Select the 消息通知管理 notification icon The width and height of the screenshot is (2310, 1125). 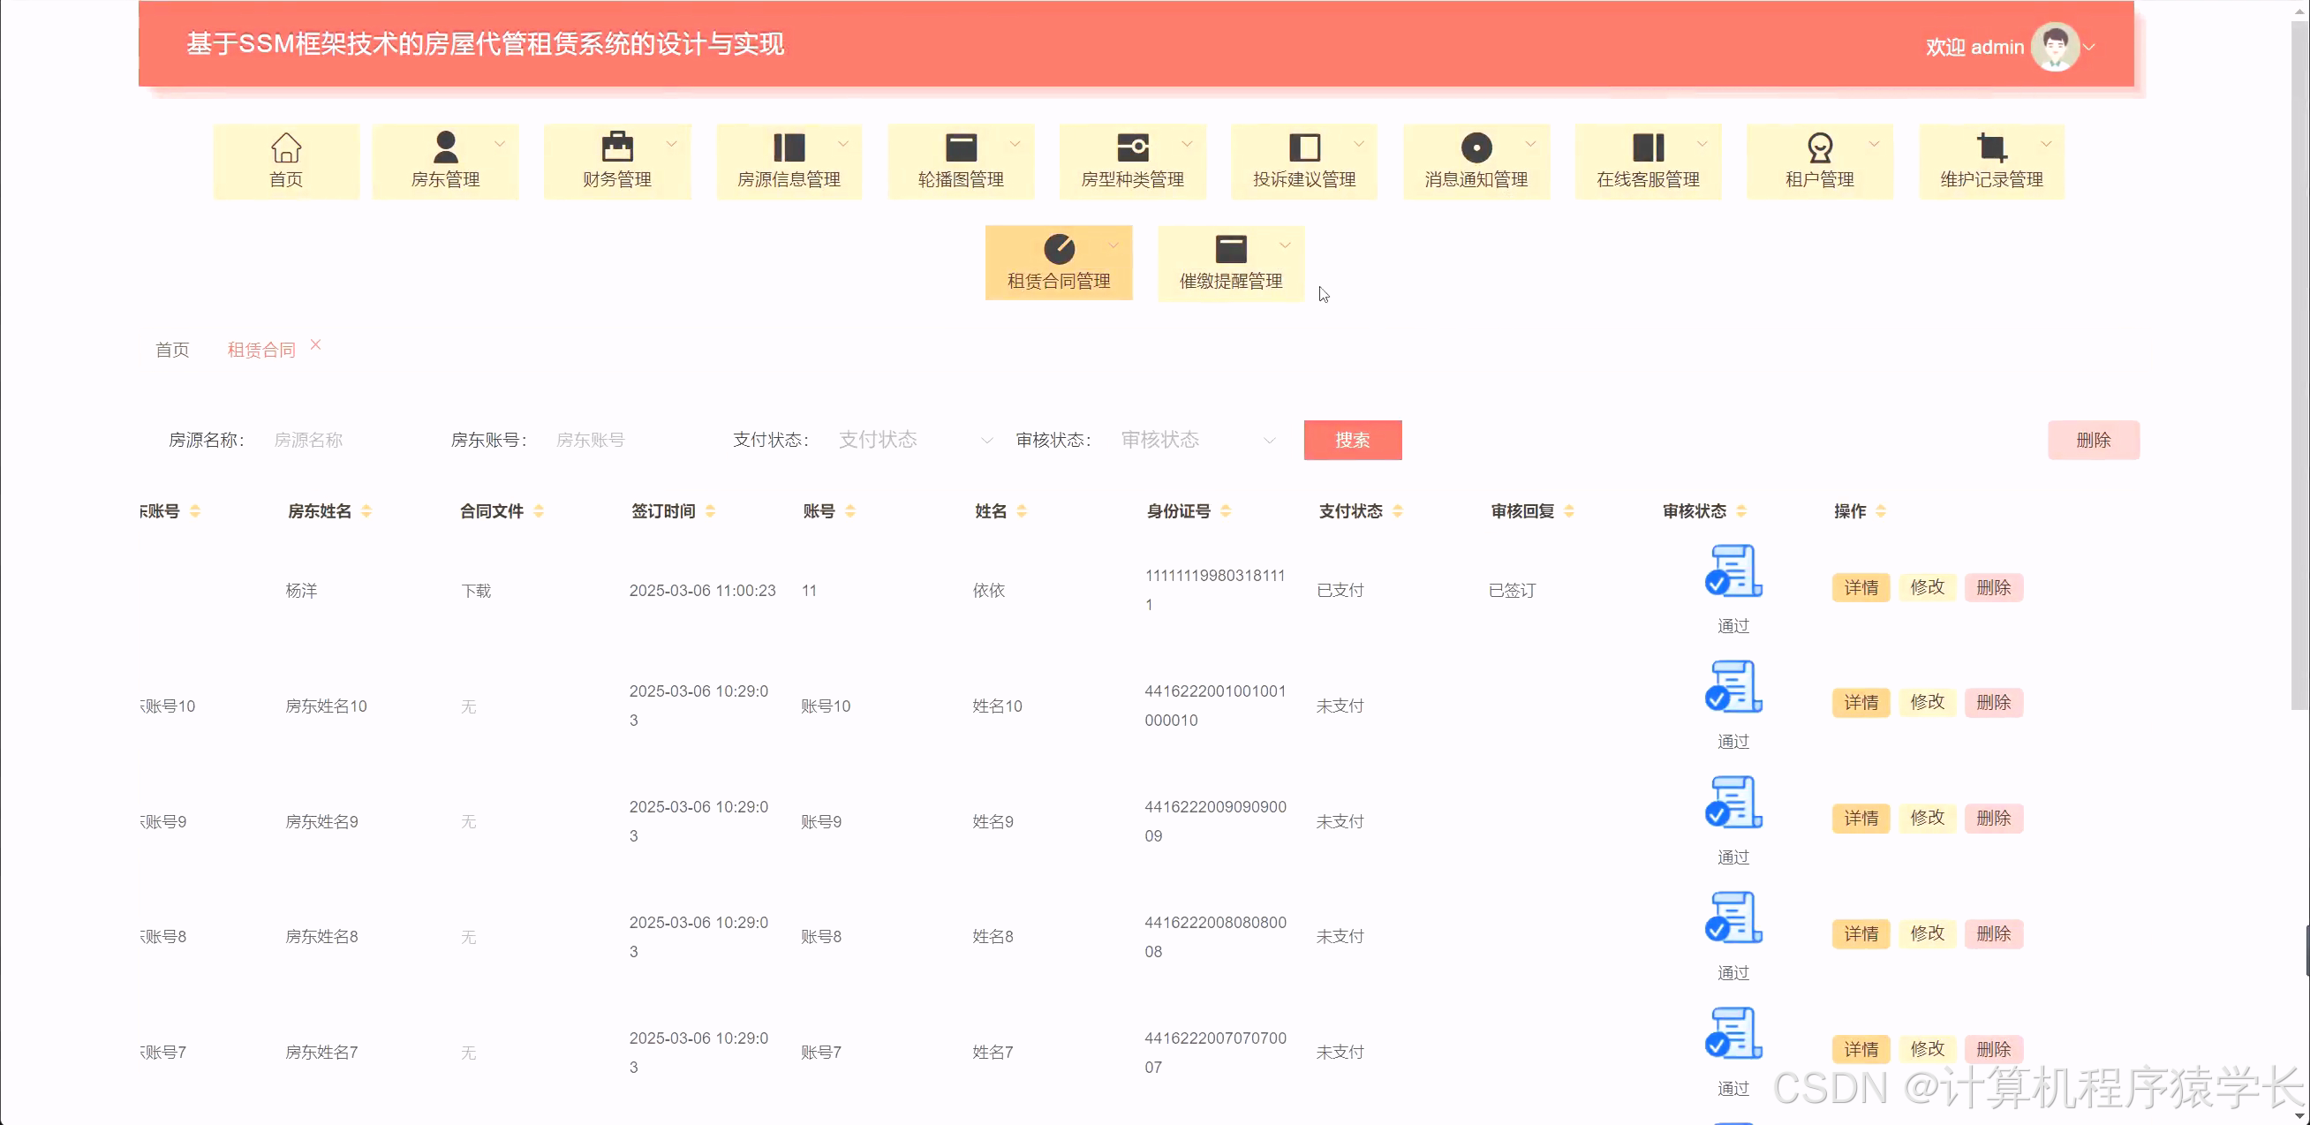(1476, 162)
